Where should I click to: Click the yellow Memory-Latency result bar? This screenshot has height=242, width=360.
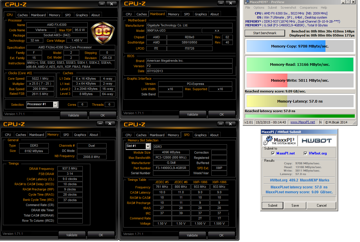pyautogui.click(x=300, y=101)
